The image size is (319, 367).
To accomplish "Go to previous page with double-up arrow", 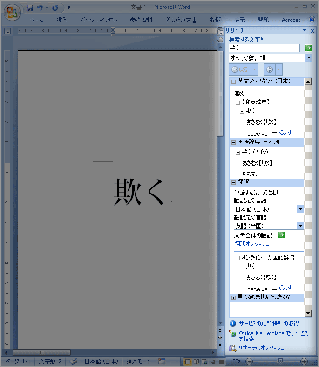I will (x=220, y=330).
